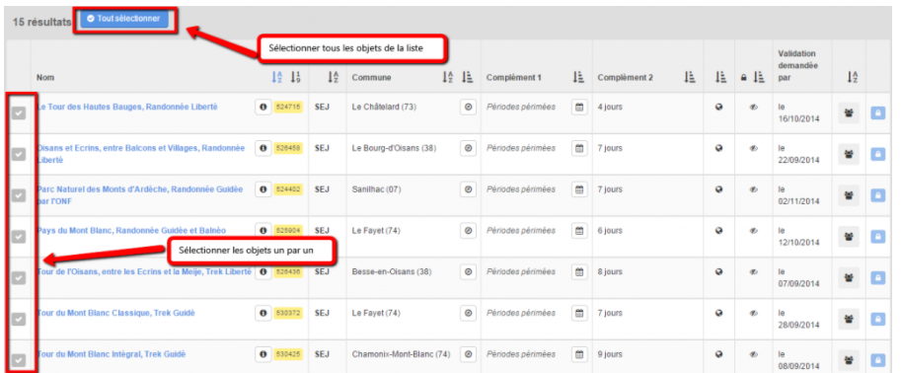The width and height of the screenshot is (902, 373).
Task: Toggle hidden-eye icon in Besse-en-Oisans row
Action: pos(754,271)
